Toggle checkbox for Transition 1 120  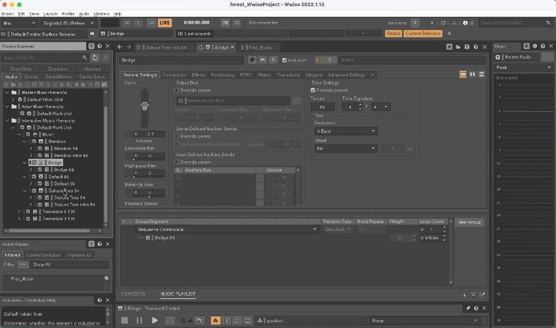point(28,212)
